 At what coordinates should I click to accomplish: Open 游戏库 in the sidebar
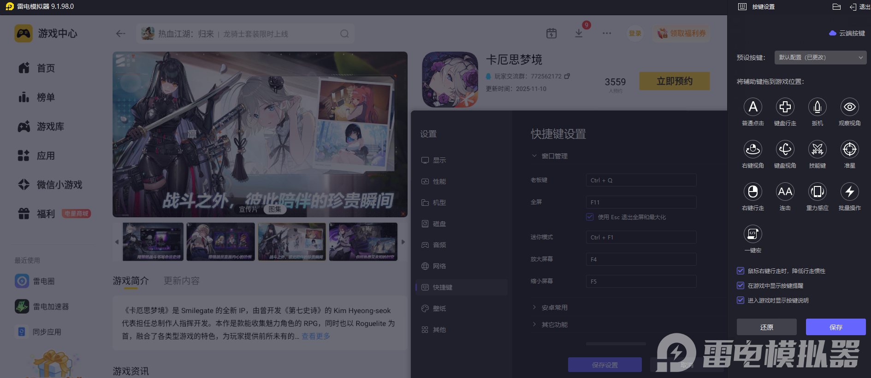(41, 126)
